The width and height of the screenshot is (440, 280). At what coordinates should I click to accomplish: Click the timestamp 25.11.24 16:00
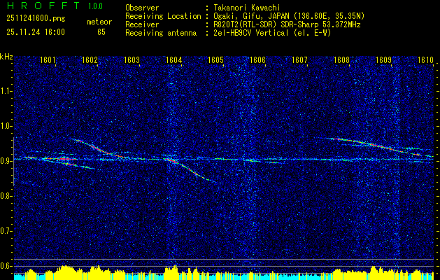[36, 32]
